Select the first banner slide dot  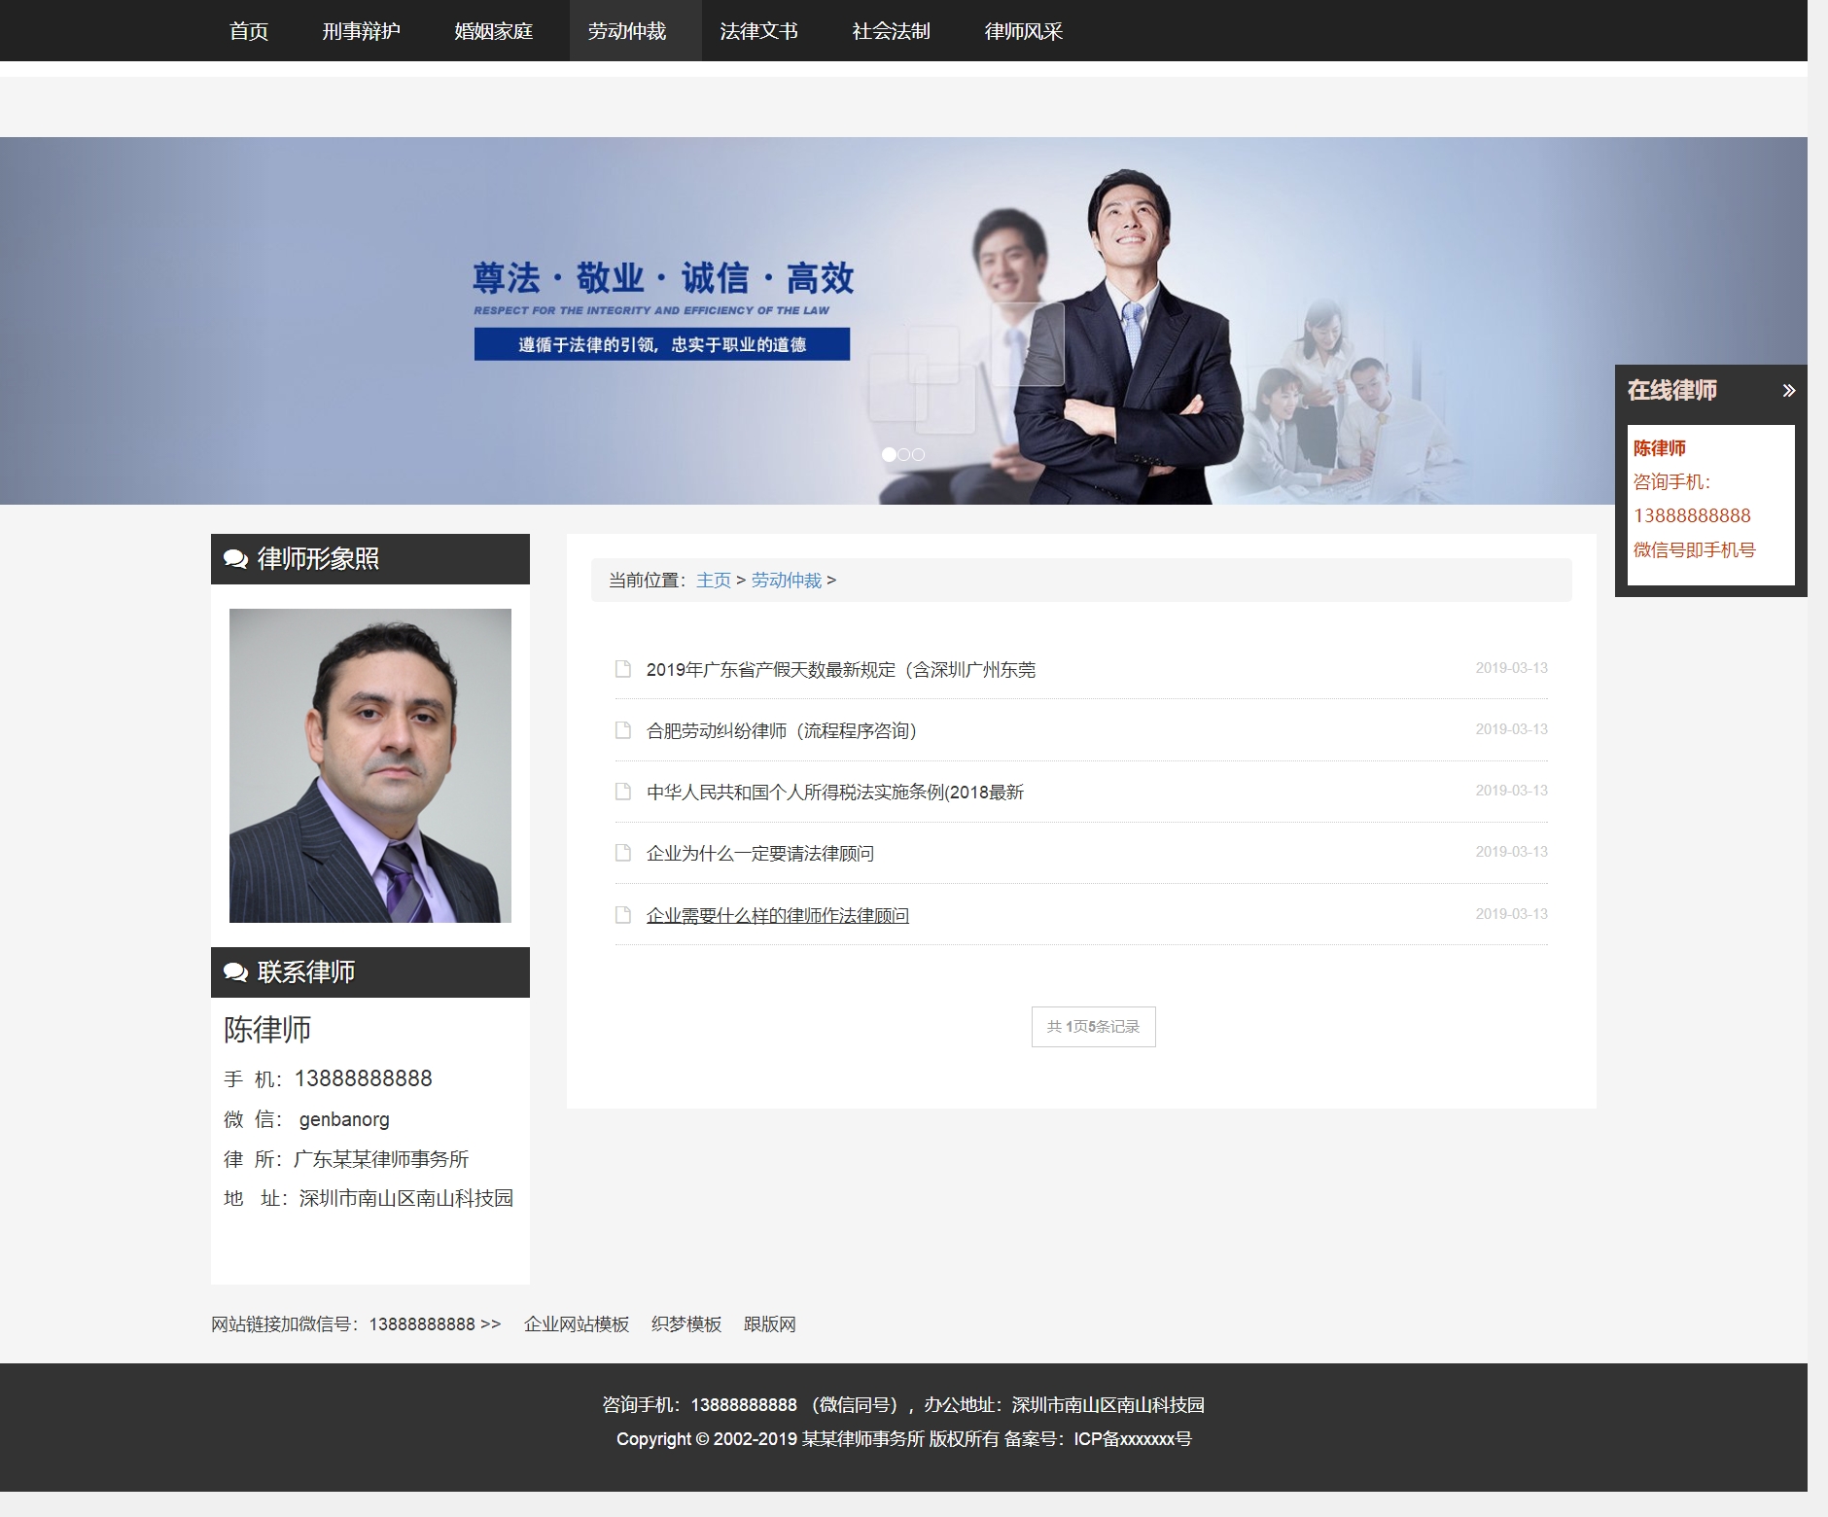coord(889,454)
